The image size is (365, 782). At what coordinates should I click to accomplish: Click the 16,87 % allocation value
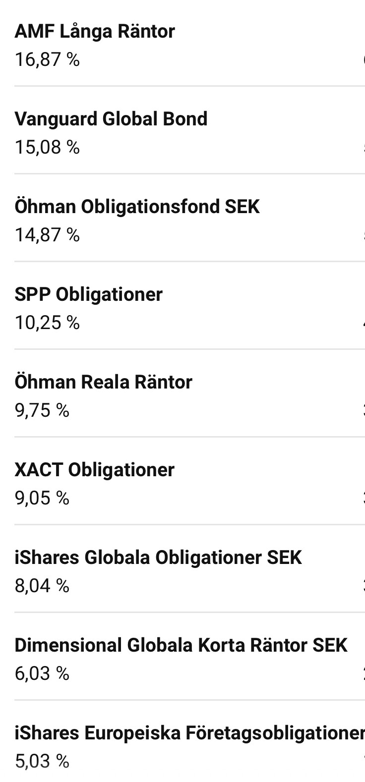[47, 60]
